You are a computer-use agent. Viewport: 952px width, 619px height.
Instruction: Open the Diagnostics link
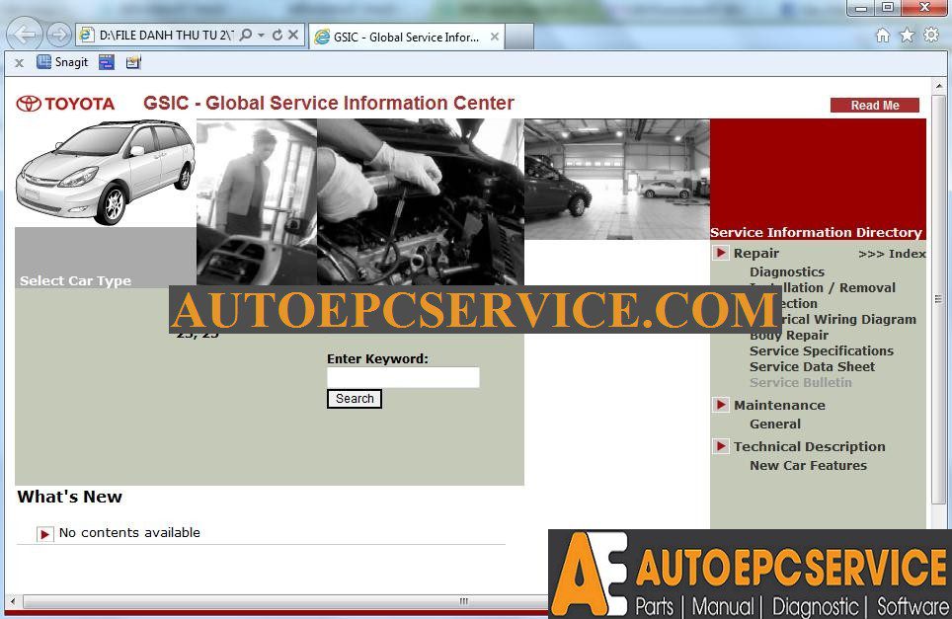point(787,271)
